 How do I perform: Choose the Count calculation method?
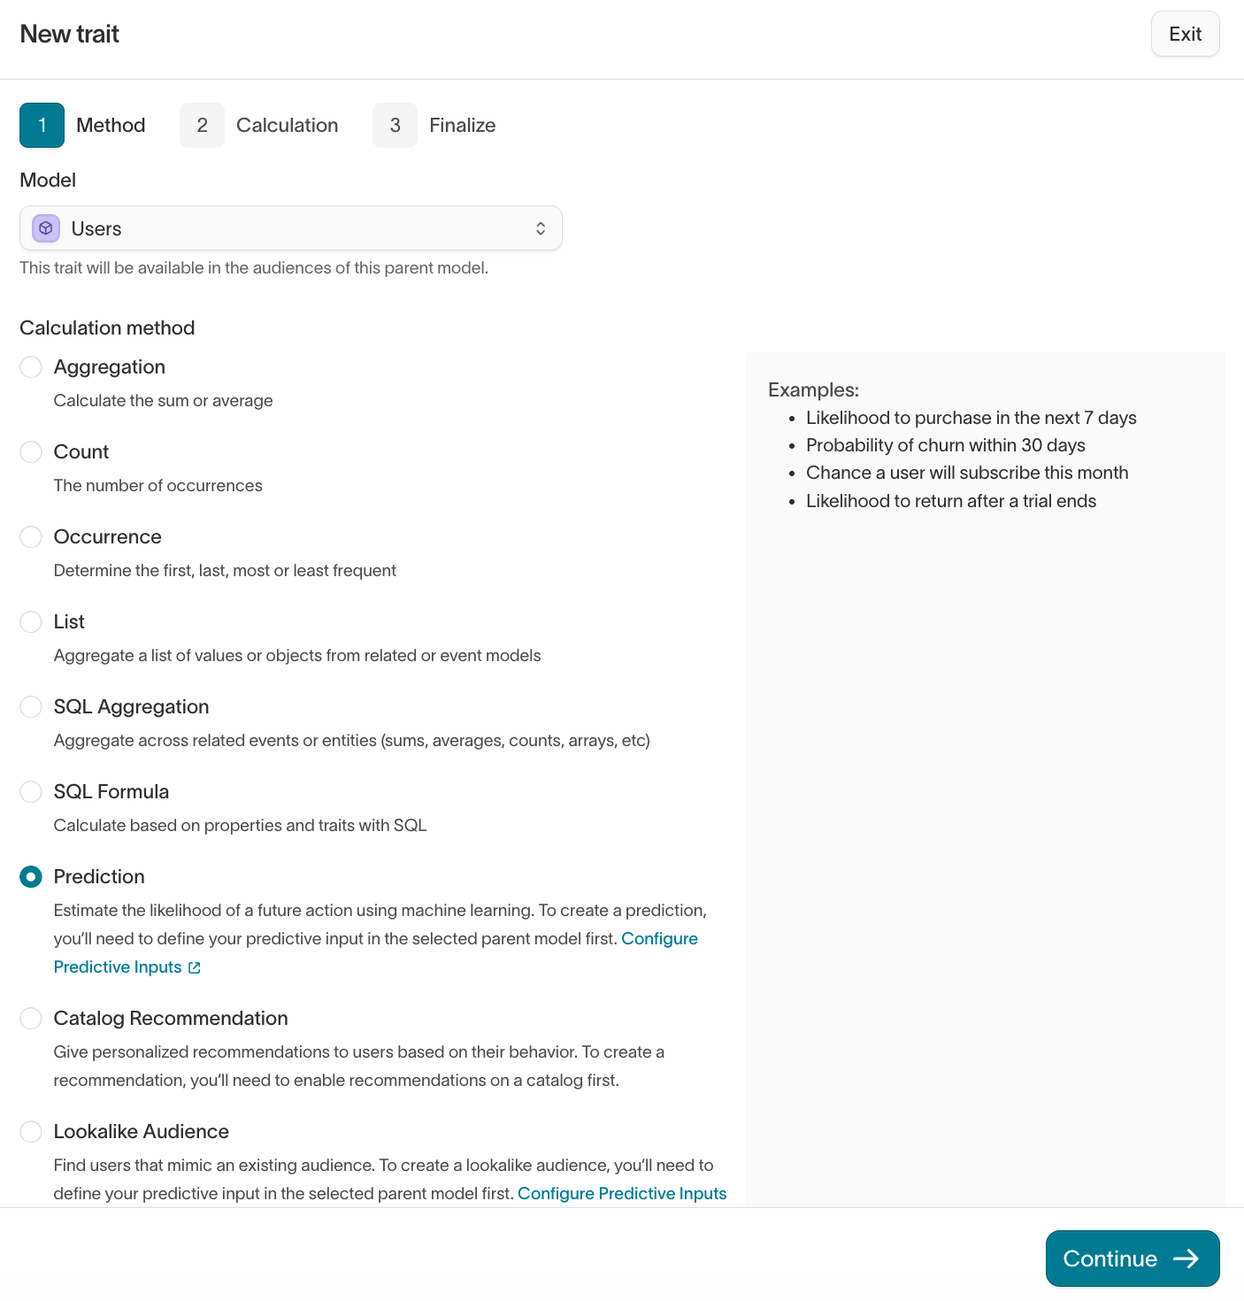[x=31, y=451]
